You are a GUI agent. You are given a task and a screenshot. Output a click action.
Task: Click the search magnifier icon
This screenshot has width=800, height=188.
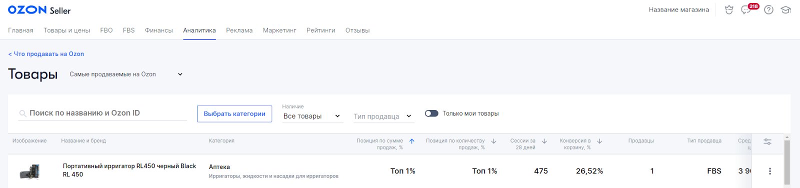[22, 113]
